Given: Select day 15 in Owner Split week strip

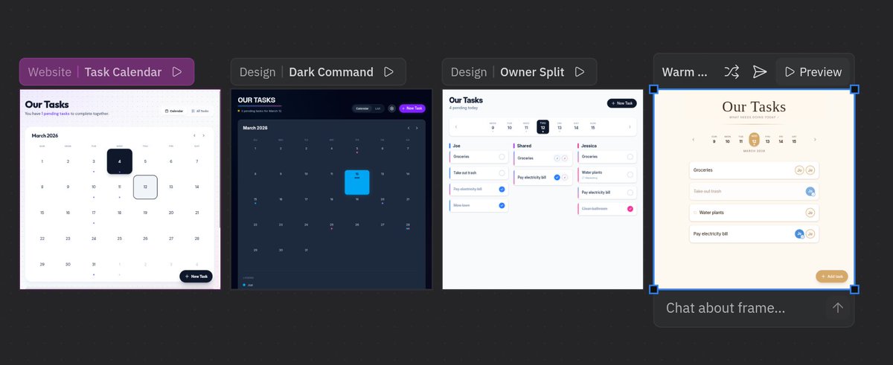Looking at the screenshot, I should (x=593, y=127).
